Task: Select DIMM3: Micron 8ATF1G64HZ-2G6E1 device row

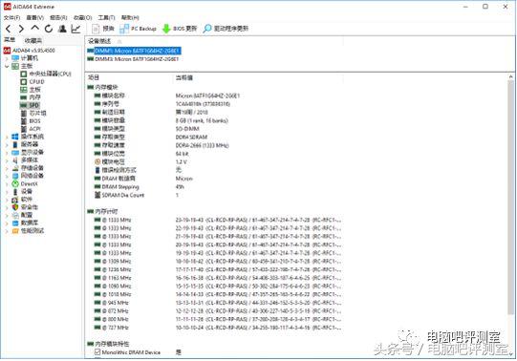Action: point(133,59)
